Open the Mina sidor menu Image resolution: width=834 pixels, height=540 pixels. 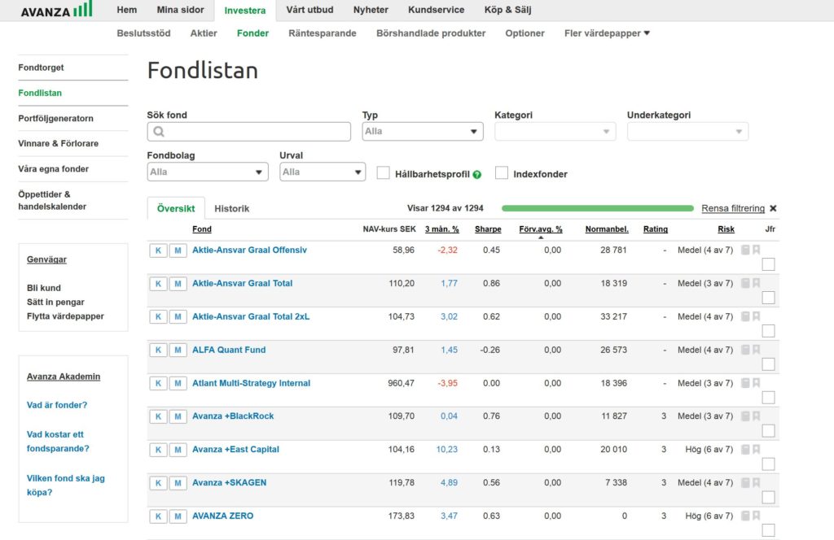(180, 10)
